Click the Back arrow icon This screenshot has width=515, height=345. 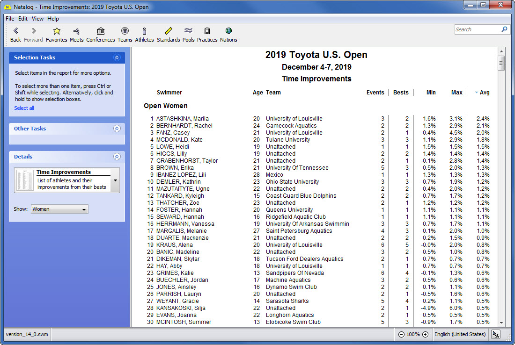pyautogui.click(x=15, y=31)
